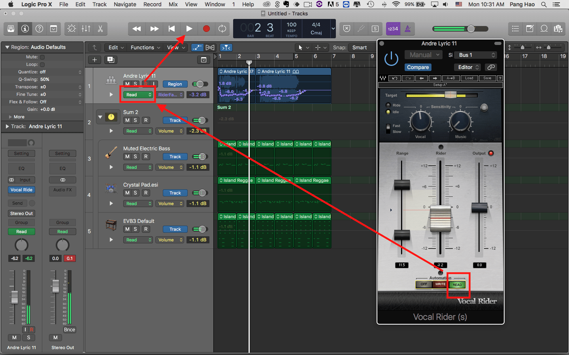This screenshot has height=355, width=569.
Task: Open the Editor view dropdown in plug-in
Action: click(x=468, y=67)
